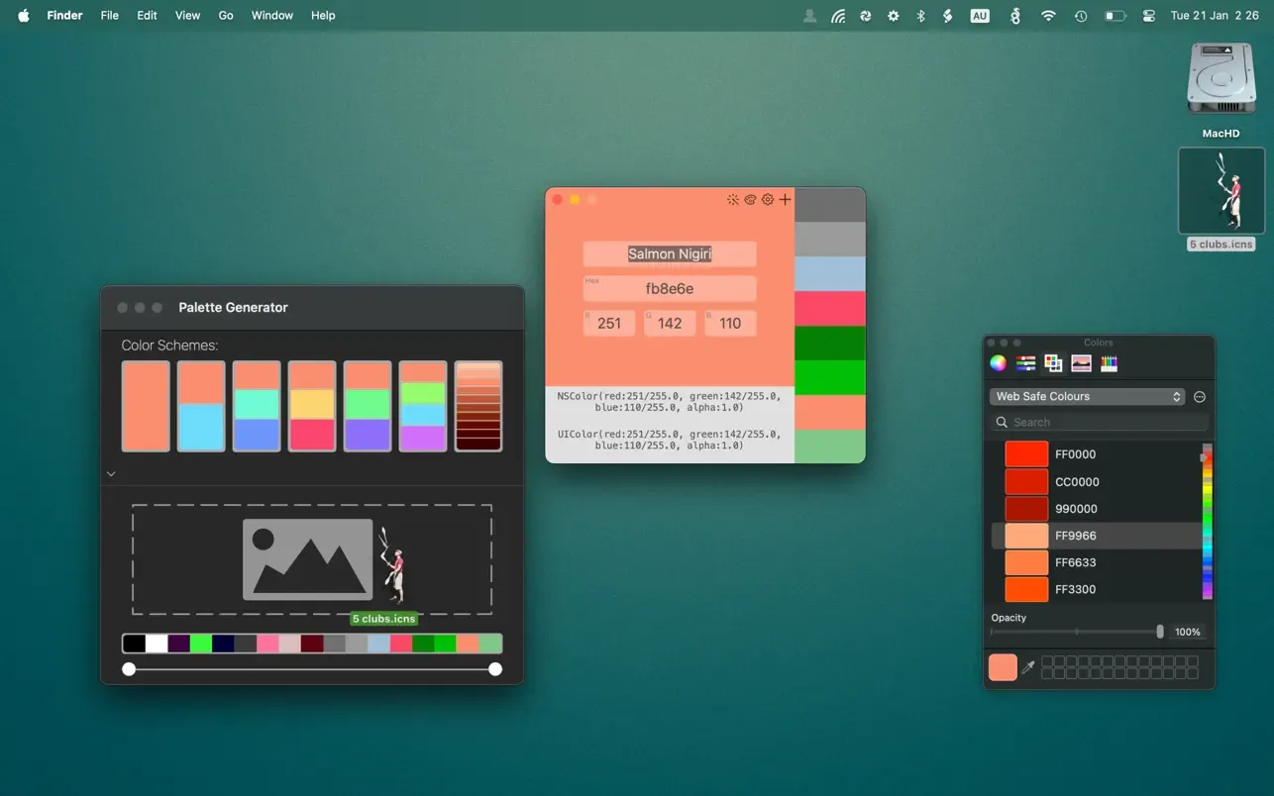This screenshot has height=796, width=1274.
Task: Open the View menu
Action: point(187,16)
